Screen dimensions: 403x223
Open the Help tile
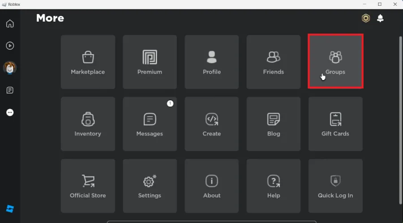point(274,186)
